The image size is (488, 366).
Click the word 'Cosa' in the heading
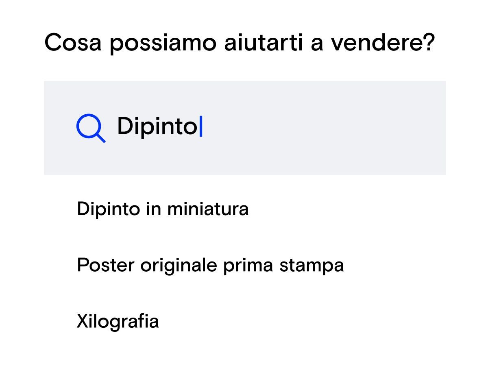coord(72,43)
